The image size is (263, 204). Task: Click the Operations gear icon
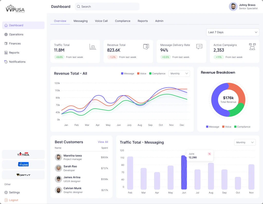(x=6, y=34)
